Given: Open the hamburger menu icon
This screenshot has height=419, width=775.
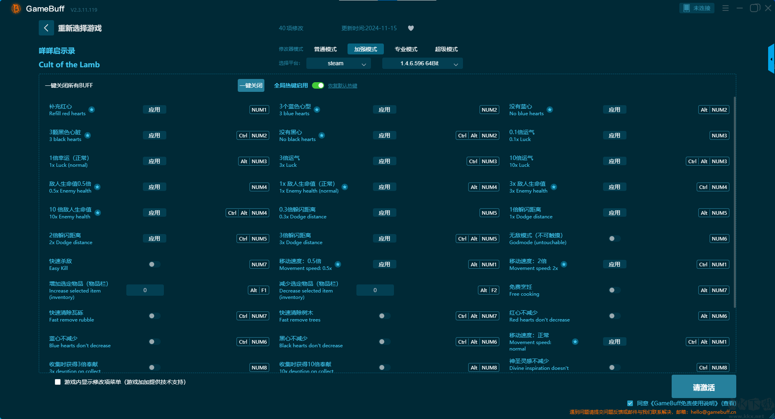Looking at the screenshot, I should [x=725, y=8].
